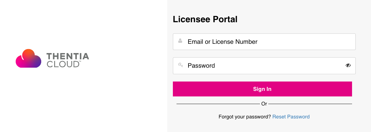Click the "Forgot your password?" text
Viewport: 371px width, 132px height.
click(245, 117)
